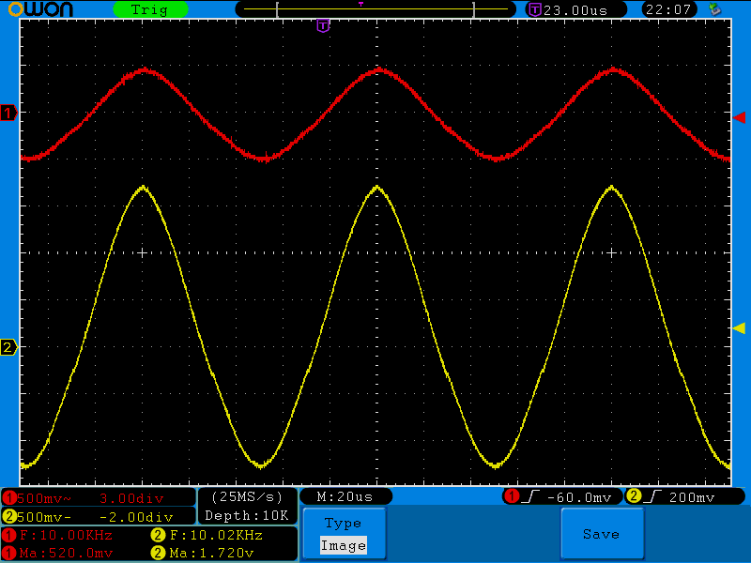Click the purple T icon beside 23.00us
This screenshot has width=751, height=563.
(534, 9)
